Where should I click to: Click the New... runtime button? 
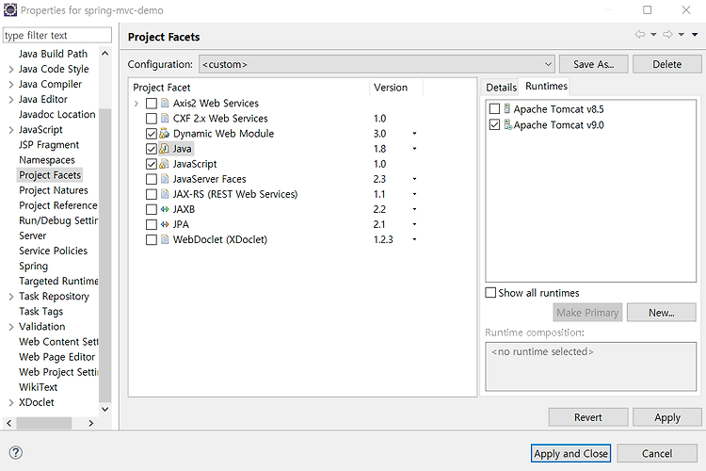pyautogui.click(x=661, y=313)
